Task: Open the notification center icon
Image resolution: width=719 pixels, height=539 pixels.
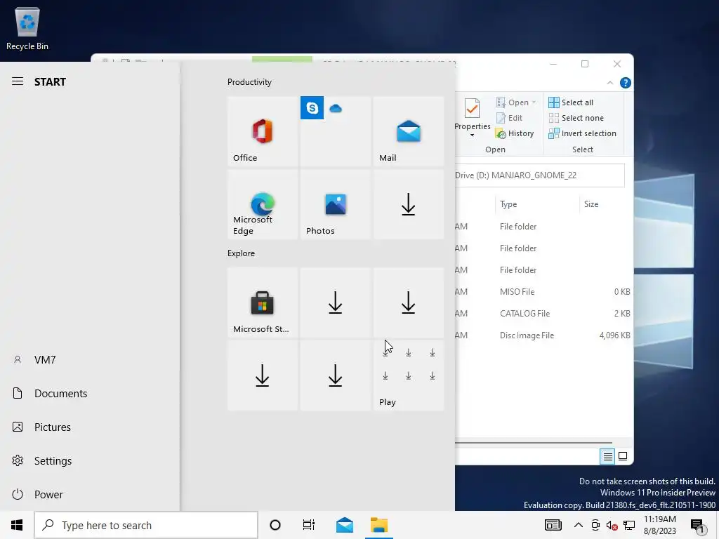Action: [697, 526]
